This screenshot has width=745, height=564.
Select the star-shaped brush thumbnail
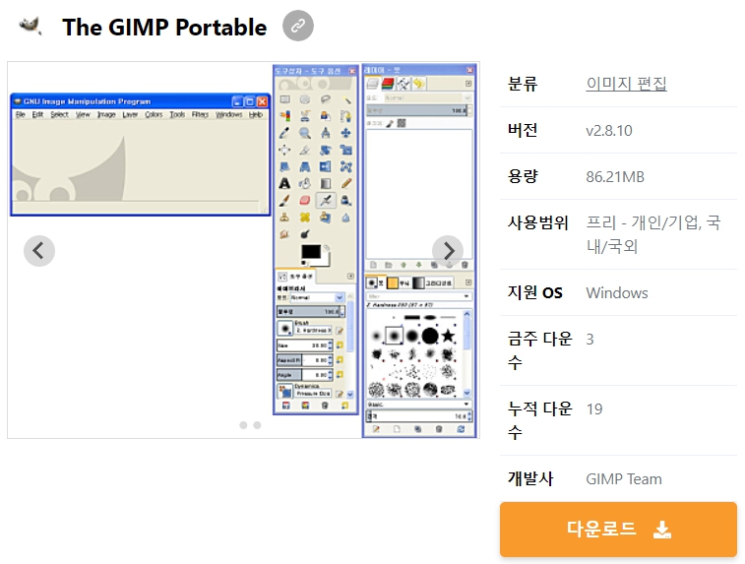[x=448, y=336]
